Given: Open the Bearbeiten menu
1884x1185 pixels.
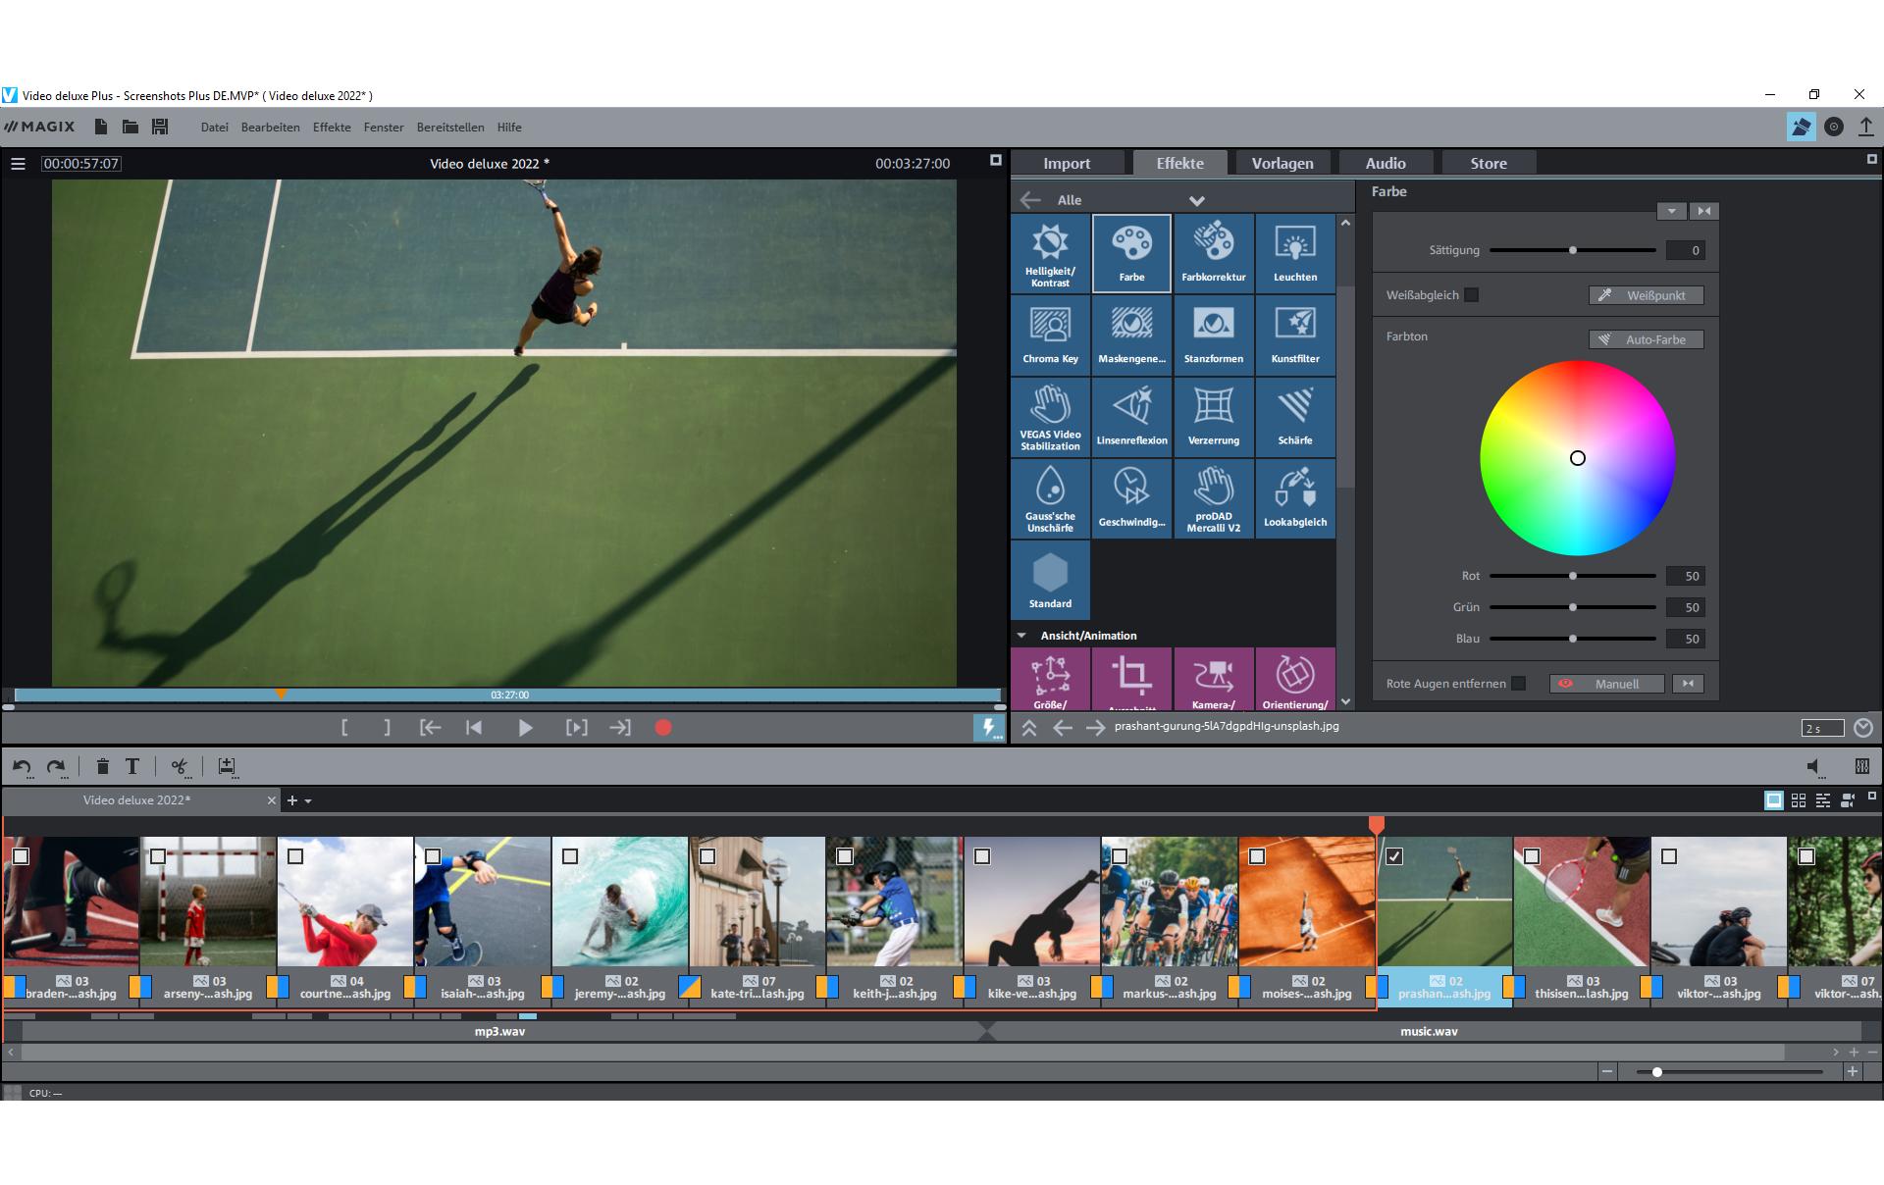Looking at the screenshot, I should tap(270, 128).
